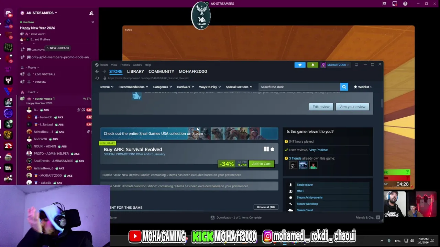
Task: Open the Categories dropdown
Action: pyautogui.click(x=162, y=87)
